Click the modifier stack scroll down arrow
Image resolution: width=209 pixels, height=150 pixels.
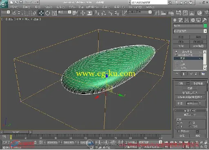pos(205,68)
